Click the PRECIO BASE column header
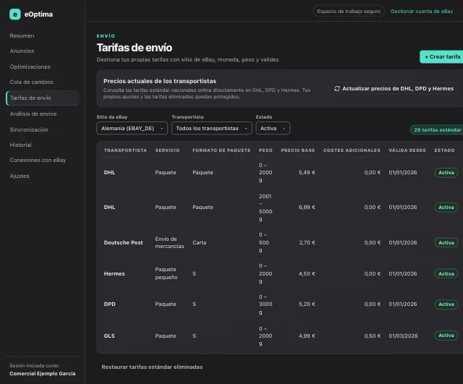Viewport: 463px width, 384px height. (x=298, y=150)
